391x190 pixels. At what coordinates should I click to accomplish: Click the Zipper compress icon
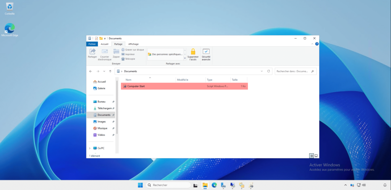pos(116,54)
